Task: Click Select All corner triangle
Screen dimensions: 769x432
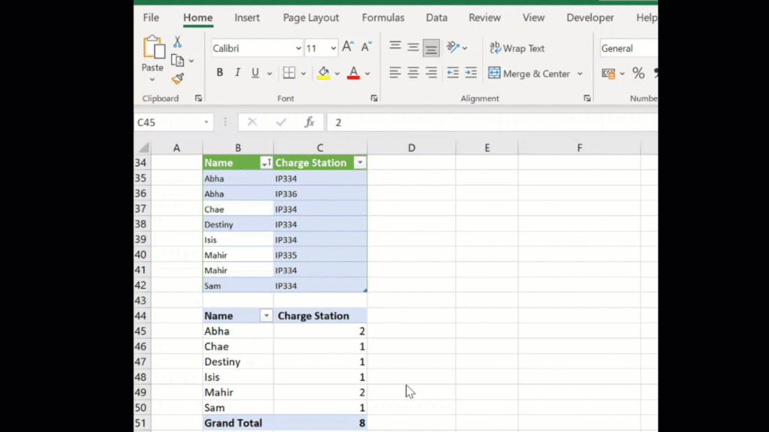Action: (x=143, y=148)
